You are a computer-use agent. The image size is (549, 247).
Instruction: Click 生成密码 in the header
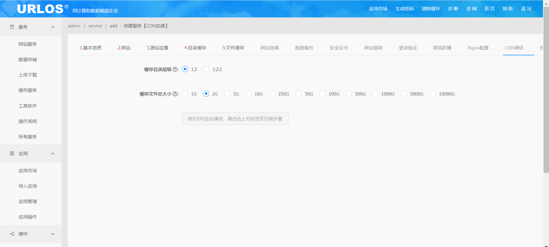(x=404, y=9)
